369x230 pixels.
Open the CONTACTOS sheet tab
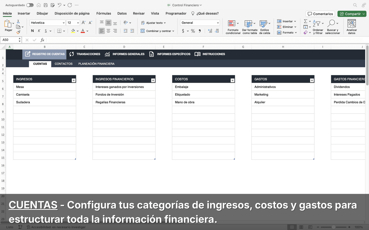coord(63,64)
